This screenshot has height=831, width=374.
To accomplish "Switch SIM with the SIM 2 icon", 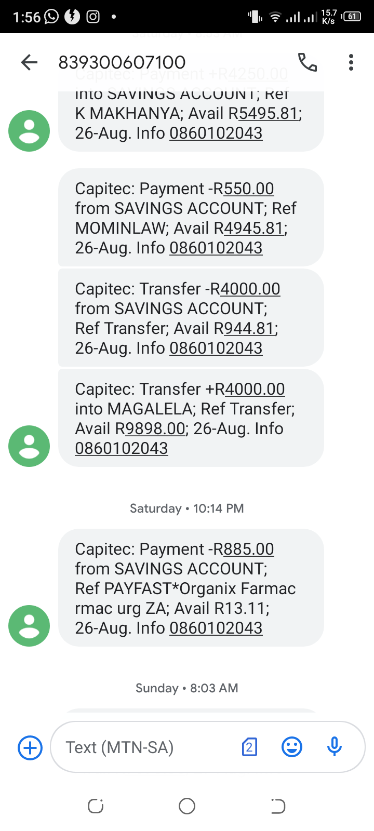I will 249,747.
